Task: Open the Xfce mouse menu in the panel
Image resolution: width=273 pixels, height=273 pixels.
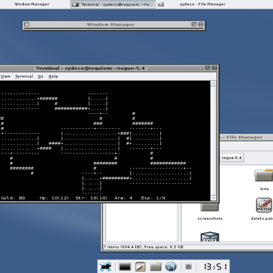Action: [105, 266]
